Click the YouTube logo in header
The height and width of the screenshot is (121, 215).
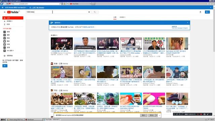(x=13, y=12)
